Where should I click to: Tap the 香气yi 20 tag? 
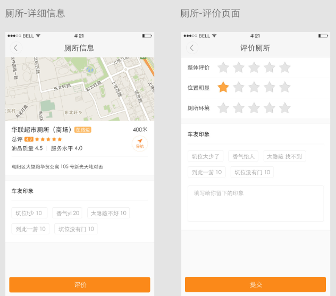[x=68, y=213]
